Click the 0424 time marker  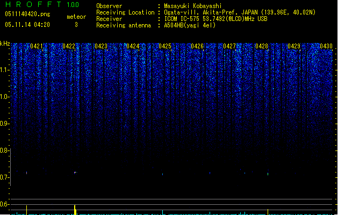coord(133,46)
